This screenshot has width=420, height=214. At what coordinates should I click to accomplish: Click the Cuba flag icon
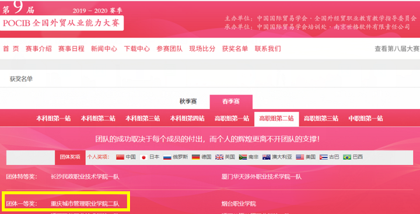click(x=324, y=157)
